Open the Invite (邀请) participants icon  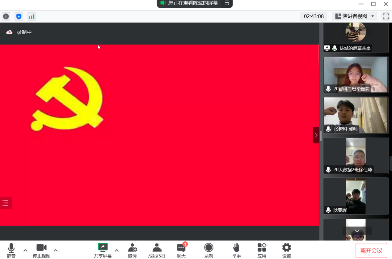[x=132, y=250]
